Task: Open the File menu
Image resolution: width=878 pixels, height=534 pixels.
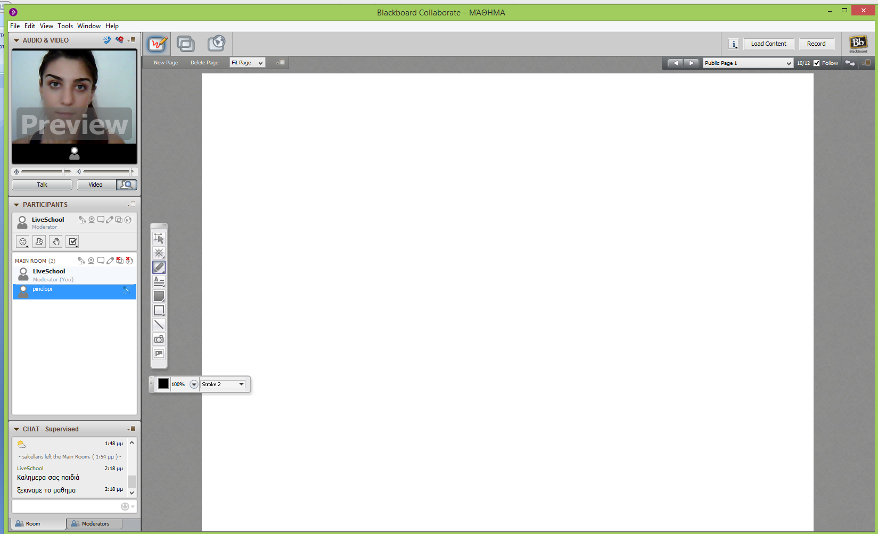Action: tap(15, 26)
